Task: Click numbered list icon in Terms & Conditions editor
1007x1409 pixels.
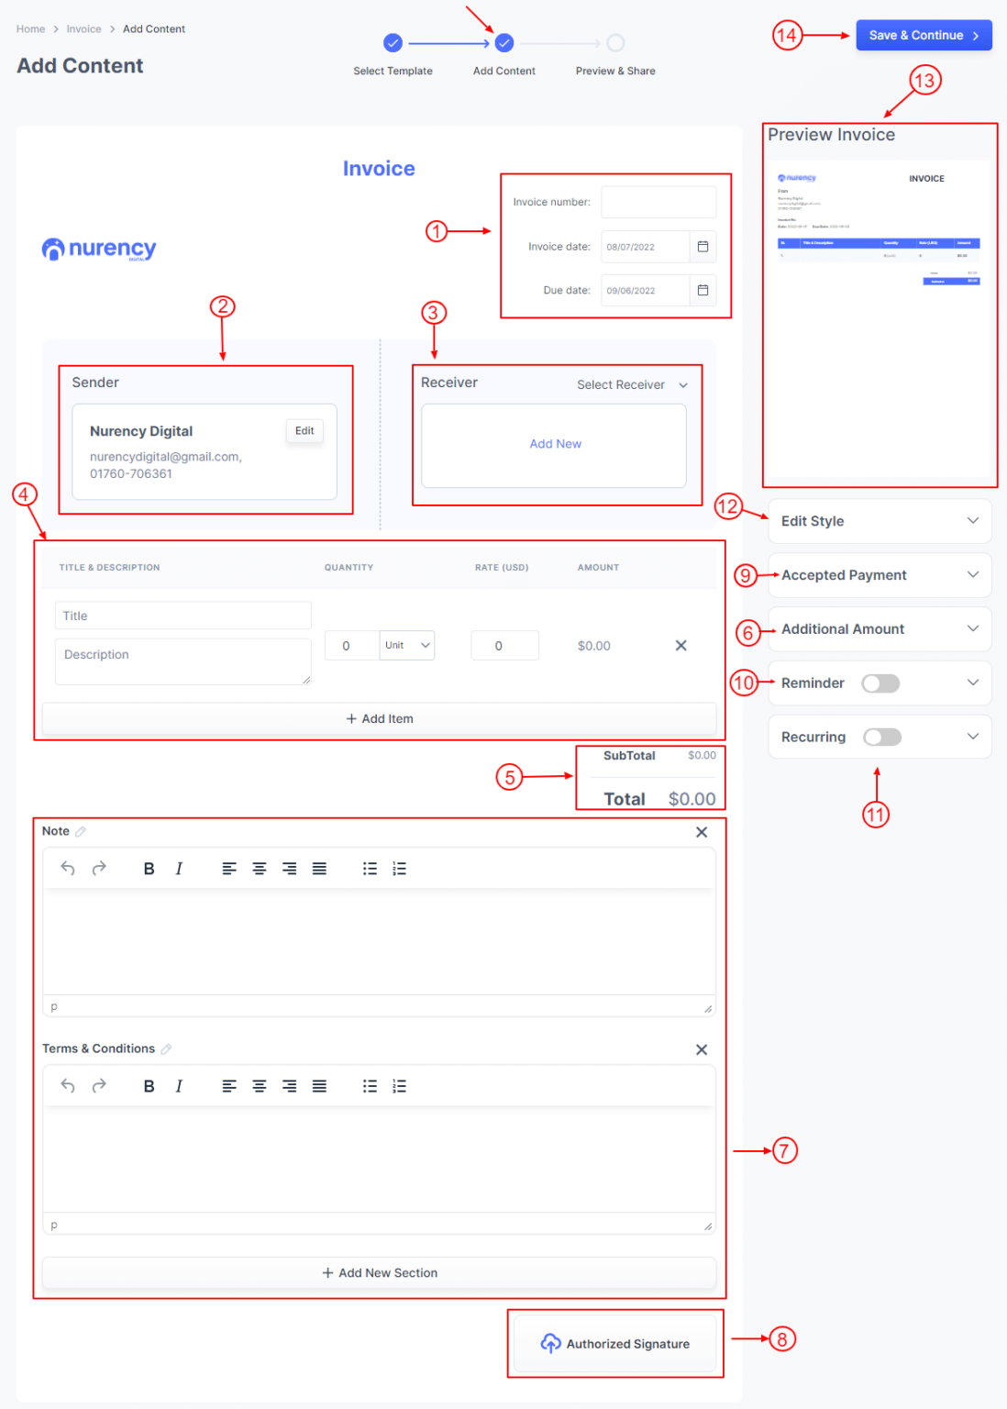Action: 399,1086
